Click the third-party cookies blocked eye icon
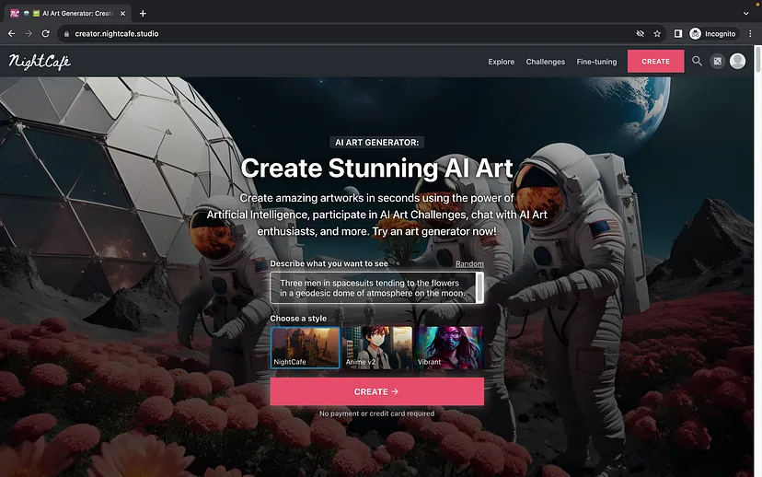 tap(640, 33)
